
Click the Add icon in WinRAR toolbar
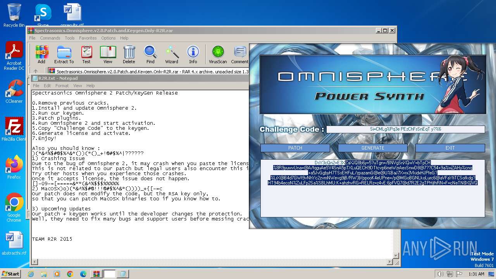pos(41,54)
